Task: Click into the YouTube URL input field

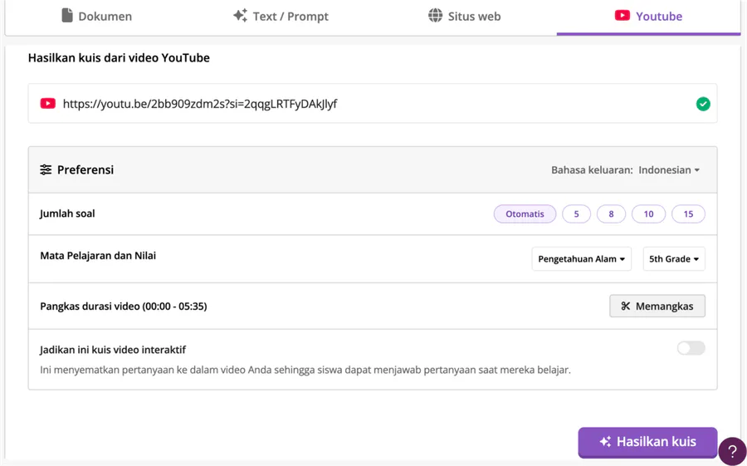Action: (x=373, y=104)
